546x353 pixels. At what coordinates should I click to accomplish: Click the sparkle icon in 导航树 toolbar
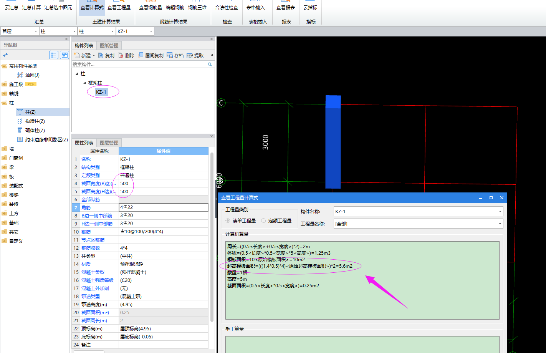pos(5,55)
